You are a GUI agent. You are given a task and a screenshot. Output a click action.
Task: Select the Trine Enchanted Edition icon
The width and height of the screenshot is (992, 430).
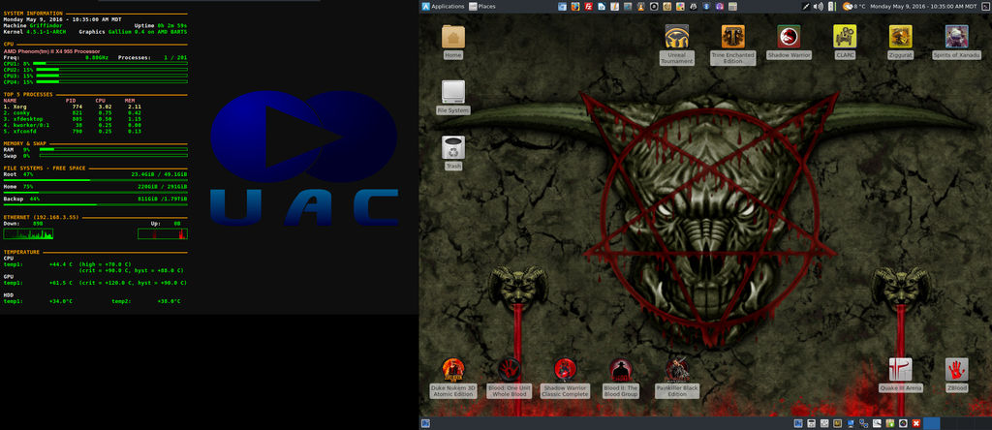(x=732, y=45)
